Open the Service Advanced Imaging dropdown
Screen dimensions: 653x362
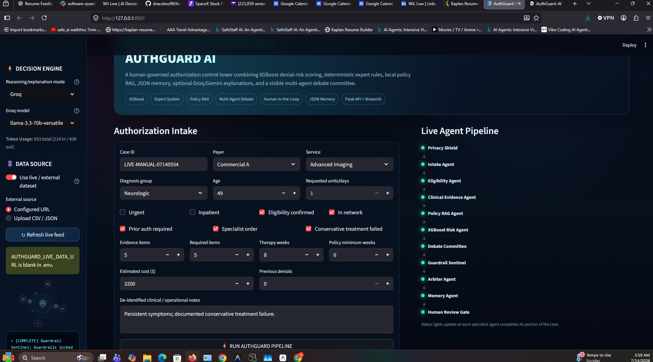(x=349, y=165)
